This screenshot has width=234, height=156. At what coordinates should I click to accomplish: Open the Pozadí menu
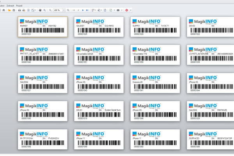click(19, 6)
